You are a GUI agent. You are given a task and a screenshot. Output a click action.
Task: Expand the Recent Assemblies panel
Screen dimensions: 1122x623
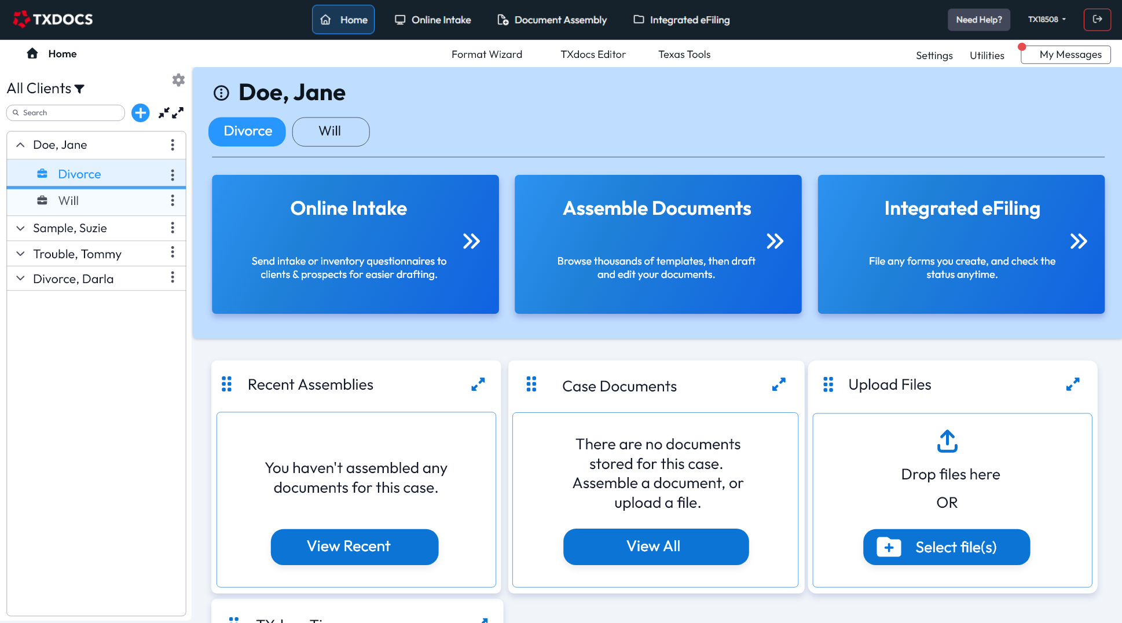point(478,384)
